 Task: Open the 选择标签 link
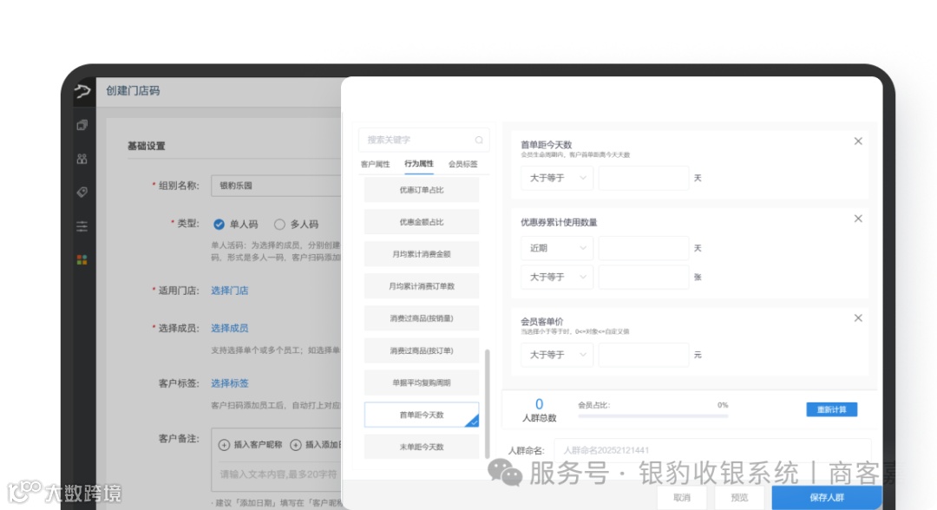point(229,383)
